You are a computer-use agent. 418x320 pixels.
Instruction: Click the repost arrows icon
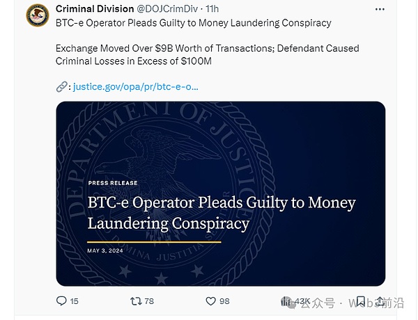point(137,301)
